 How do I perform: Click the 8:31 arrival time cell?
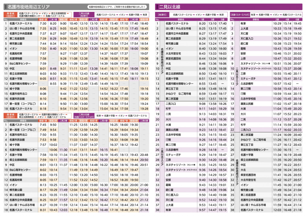pyautogui.click(x=43, y=210)
